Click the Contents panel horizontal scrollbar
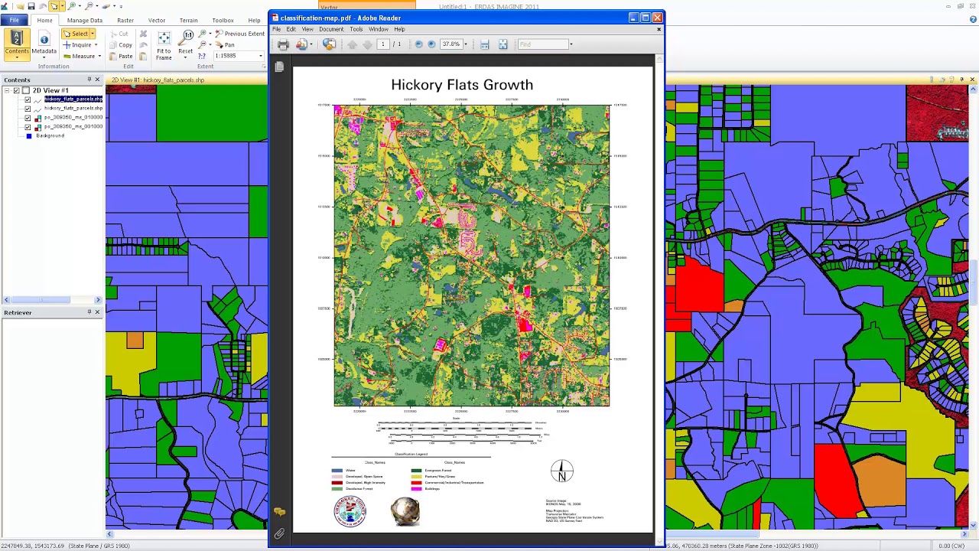 pyautogui.click(x=52, y=299)
